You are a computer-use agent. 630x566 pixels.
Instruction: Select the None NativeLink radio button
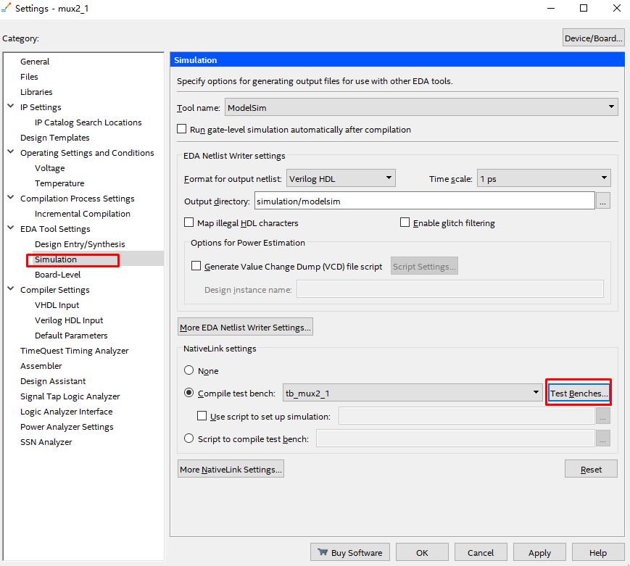188,370
